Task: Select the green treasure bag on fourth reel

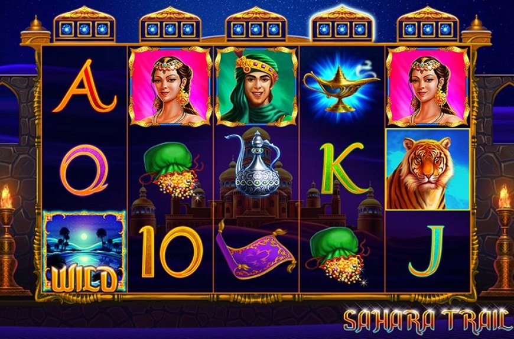Action: pos(340,255)
